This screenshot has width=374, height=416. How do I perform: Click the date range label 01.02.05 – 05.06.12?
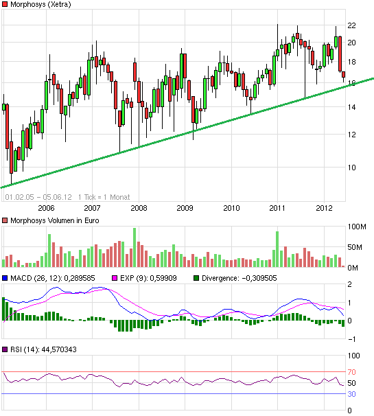click(x=38, y=197)
